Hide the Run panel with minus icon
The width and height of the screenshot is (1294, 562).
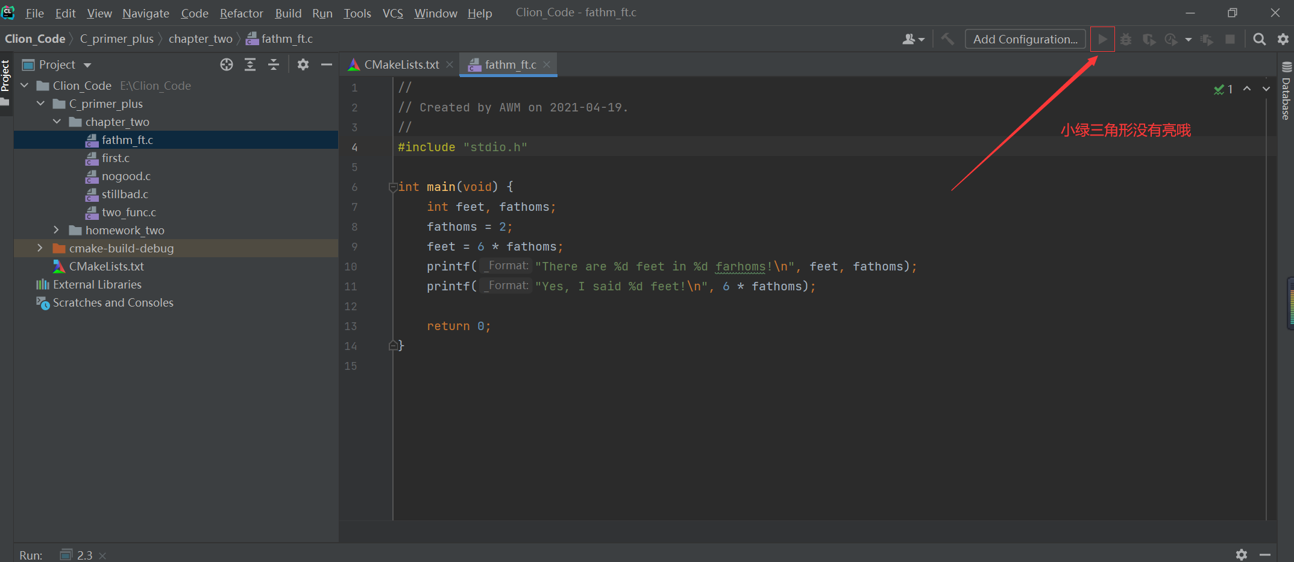pos(1265,554)
